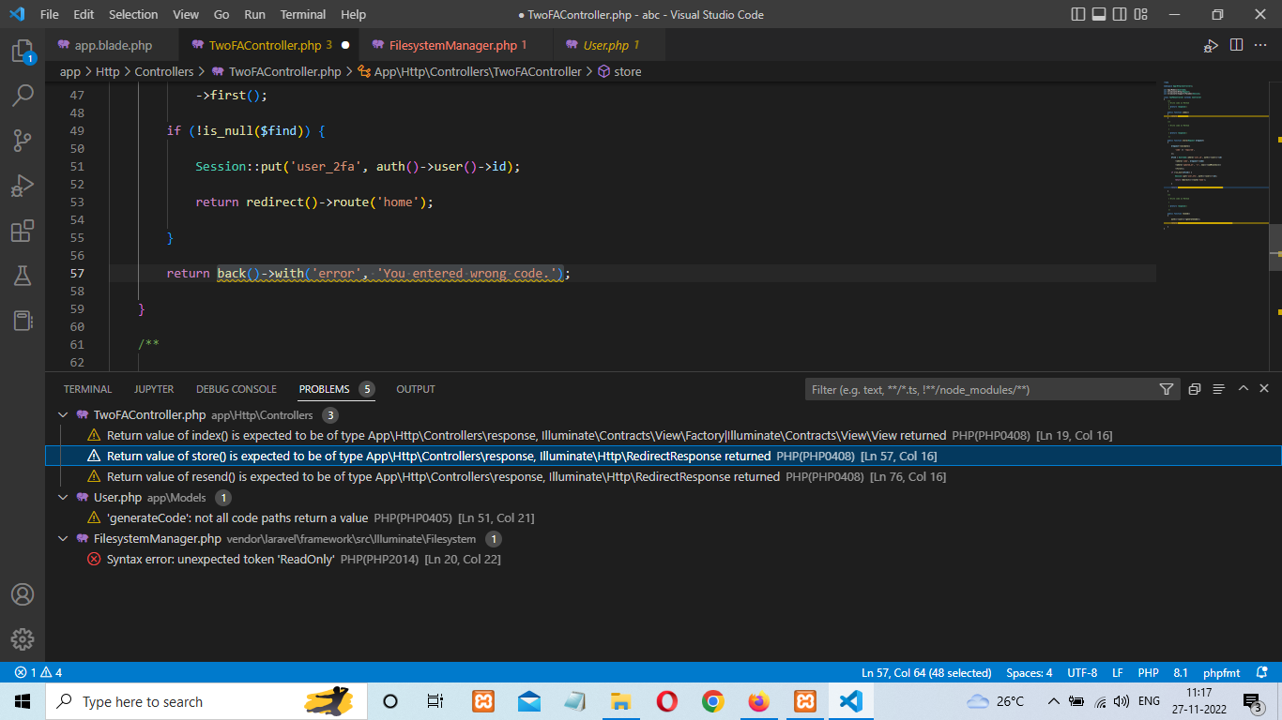The height and width of the screenshot is (720, 1282).
Task: Click the Run or Debug file icon
Action: click(x=1212, y=45)
